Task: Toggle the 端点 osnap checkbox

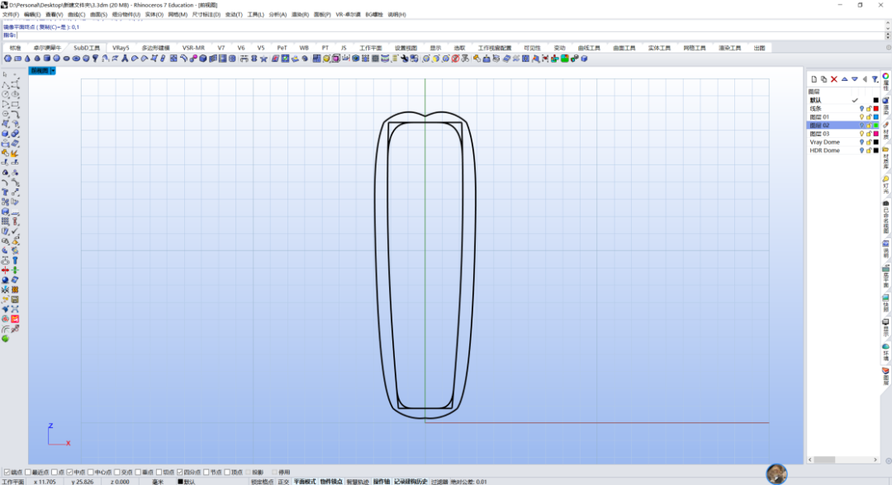Action: [x=7, y=473]
